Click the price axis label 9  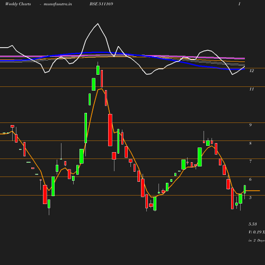250,125
